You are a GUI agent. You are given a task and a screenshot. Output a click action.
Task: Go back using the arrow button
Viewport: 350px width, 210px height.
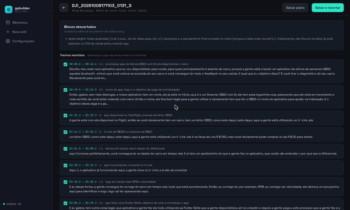tap(64, 8)
